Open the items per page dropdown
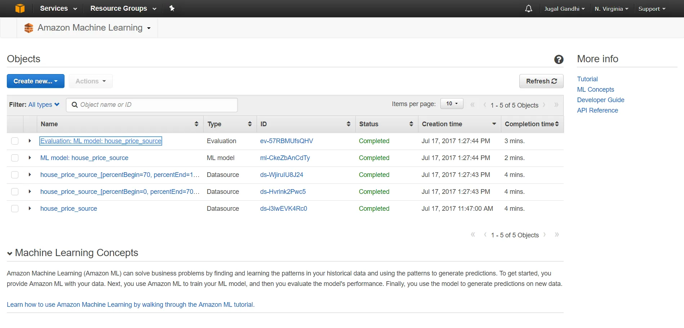Viewport: 684px width, 328px height. pos(452,104)
